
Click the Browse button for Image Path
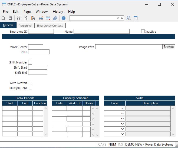pos(169,47)
